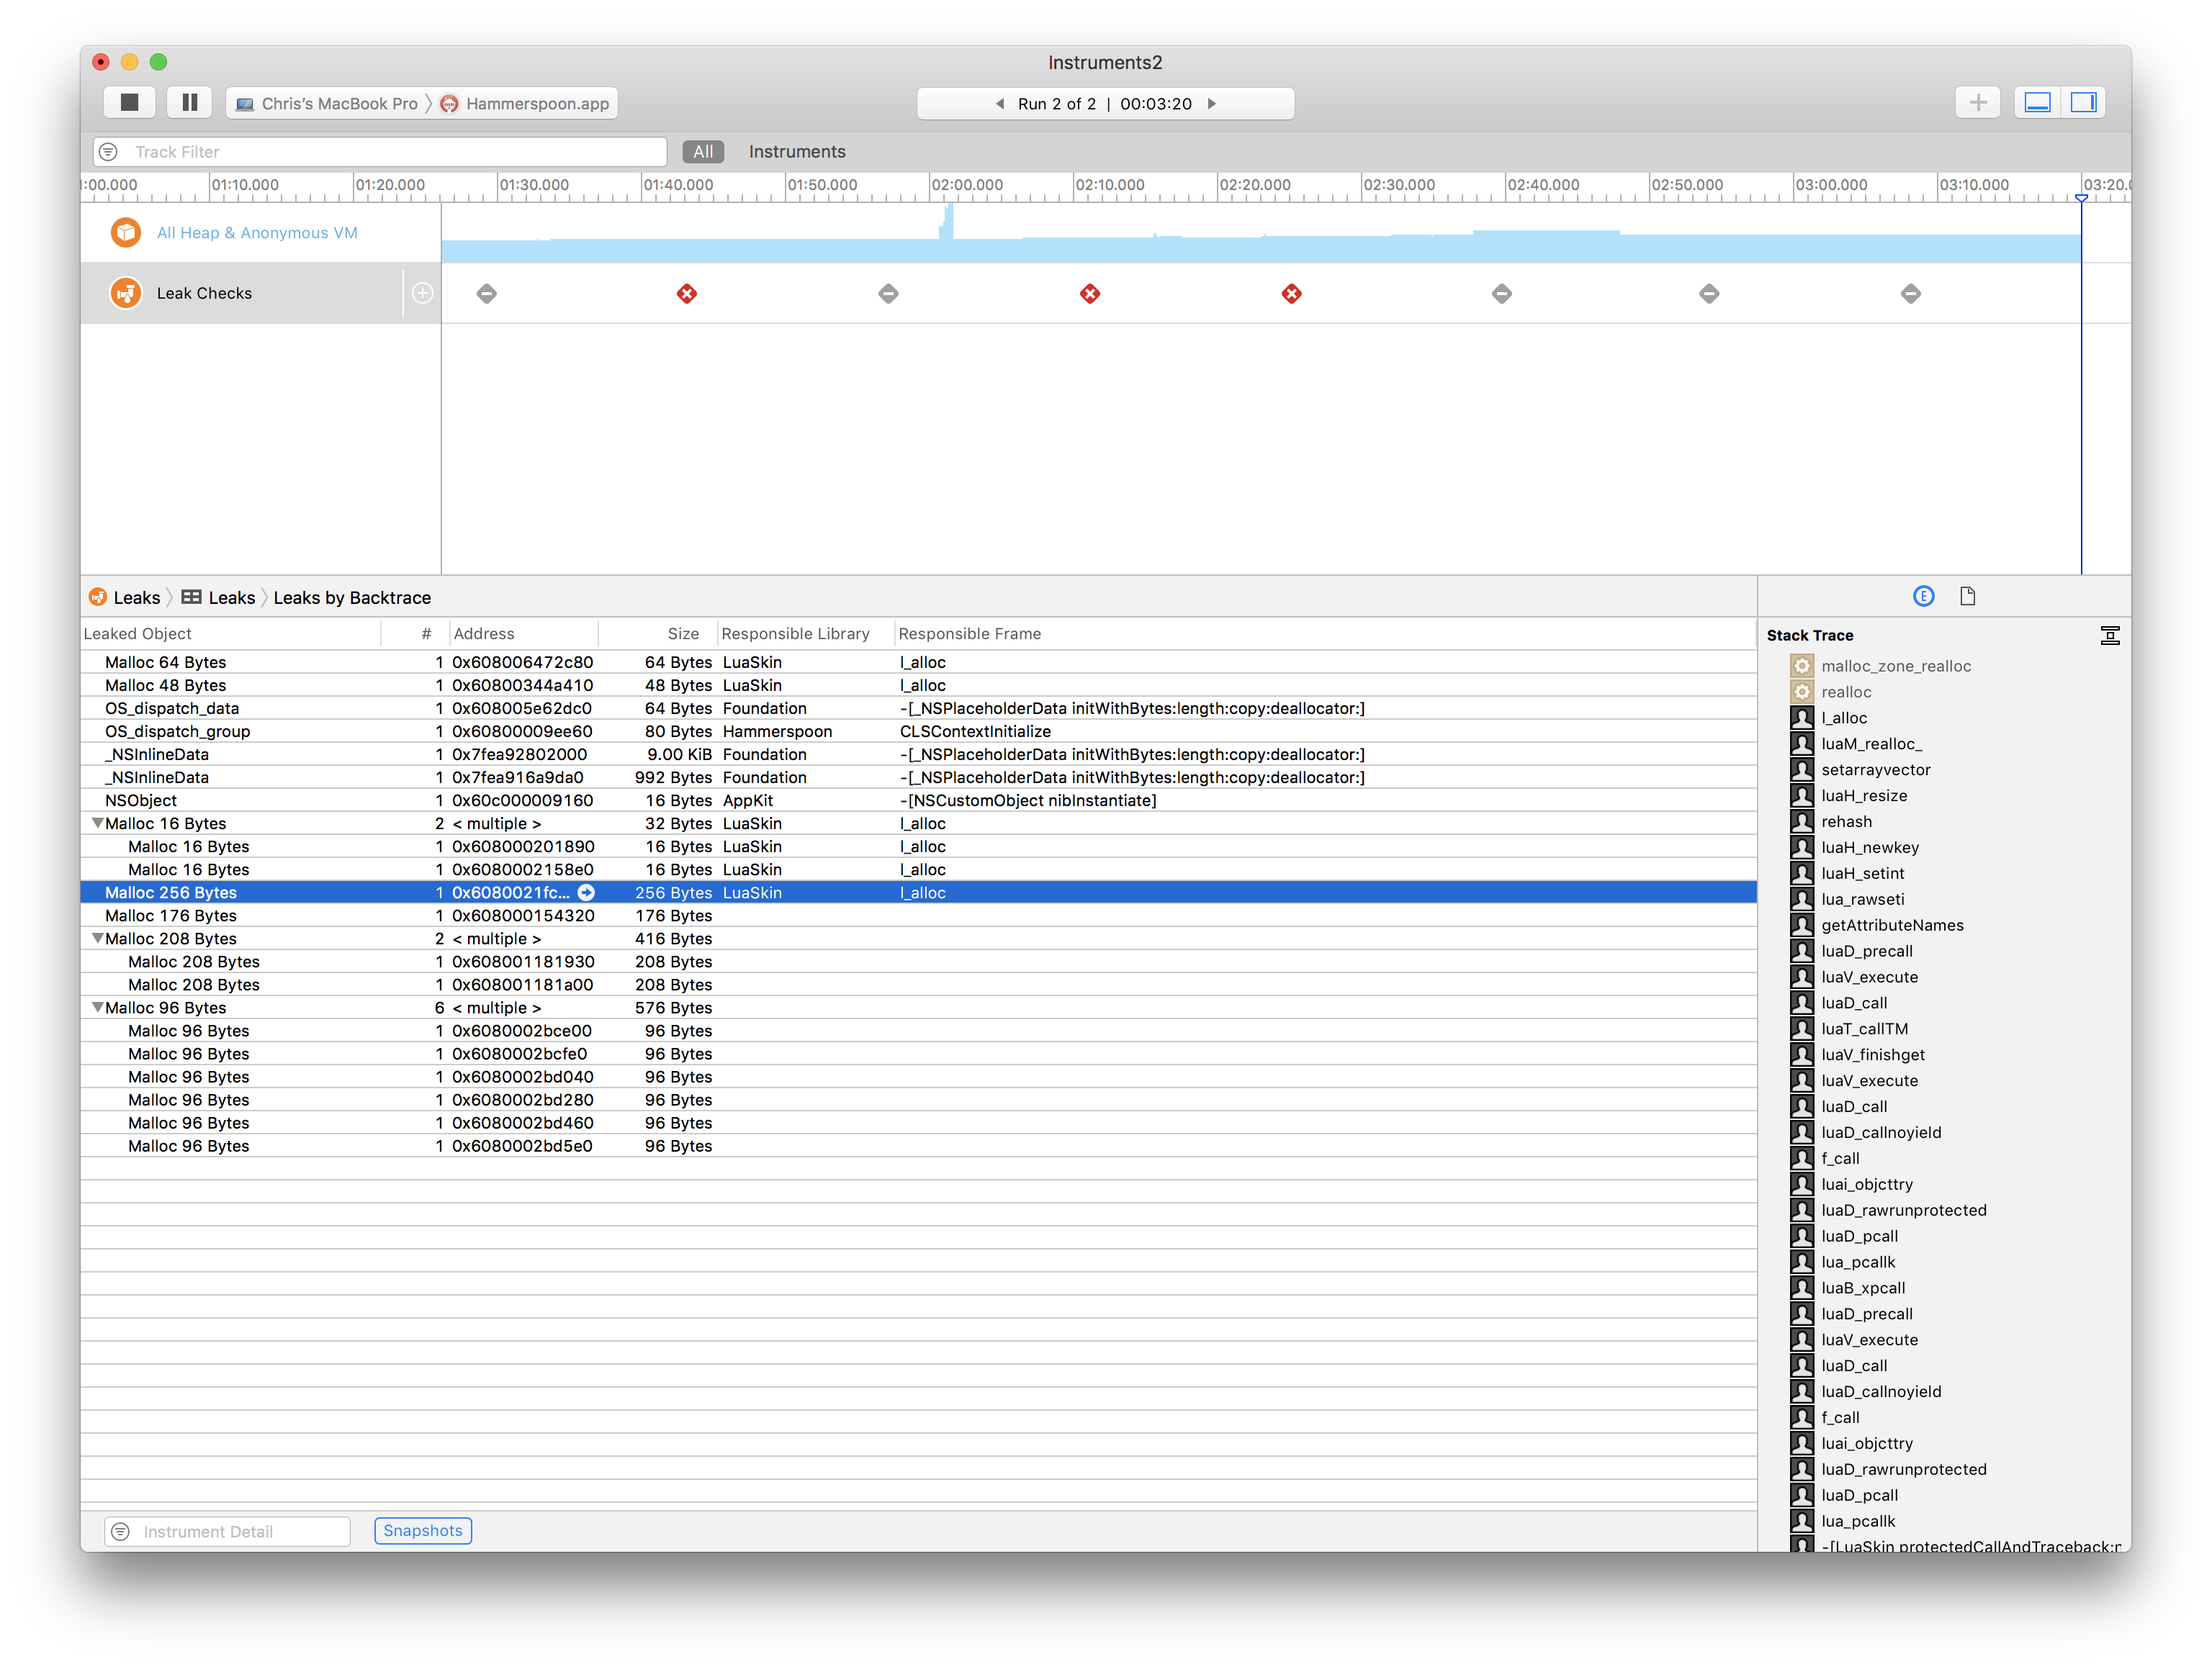Click the red leak marker near 02:25
Viewport: 2212px width, 1667px height.
pyautogui.click(x=1292, y=294)
